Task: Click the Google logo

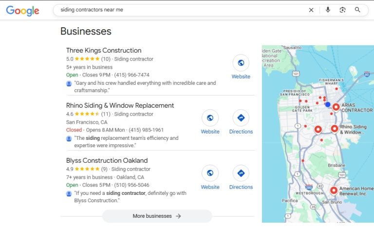Action: click(x=23, y=11)
